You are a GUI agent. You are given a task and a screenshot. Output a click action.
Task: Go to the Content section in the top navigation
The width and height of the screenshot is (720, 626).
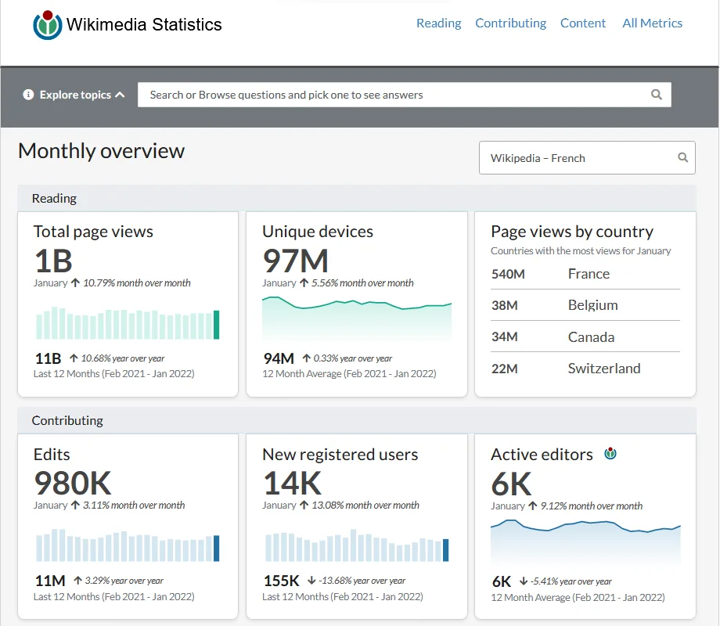[583, 23]
